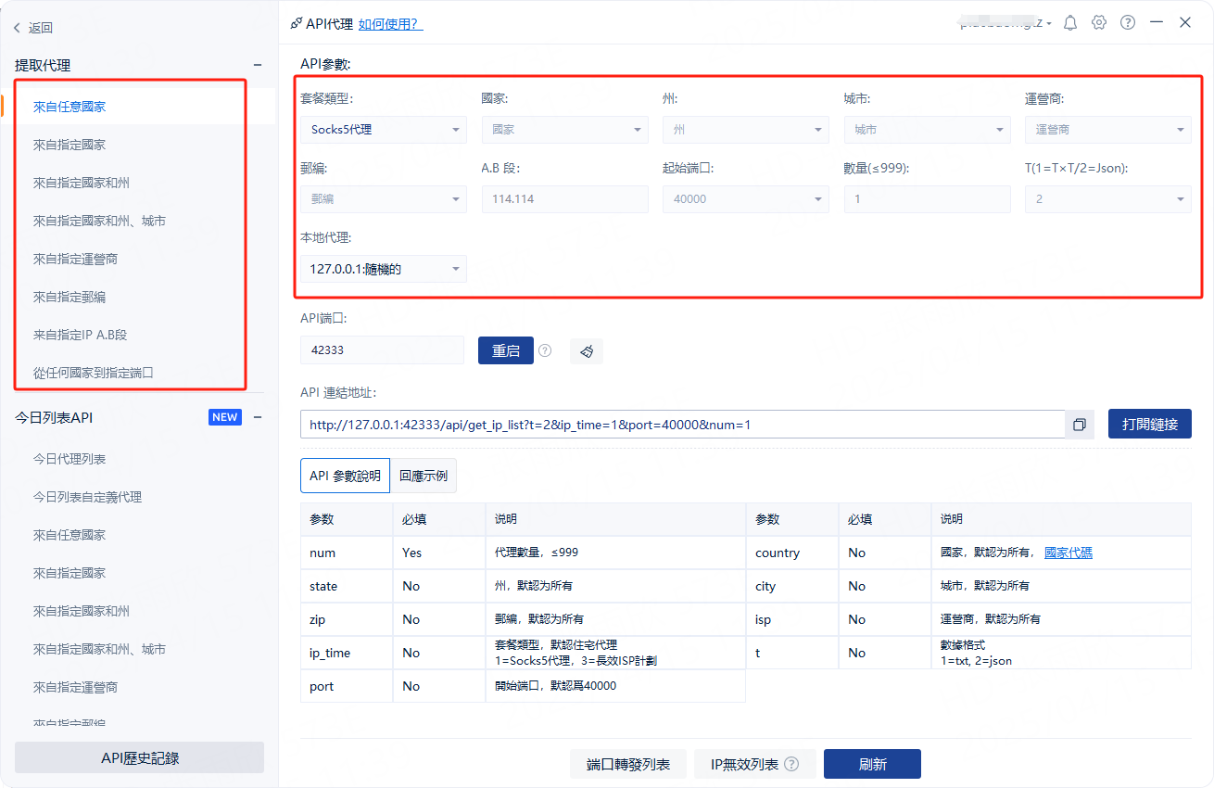Click the 刷新 button
The width and height of the screenshot is (1214, 788).
pos(872,765)
